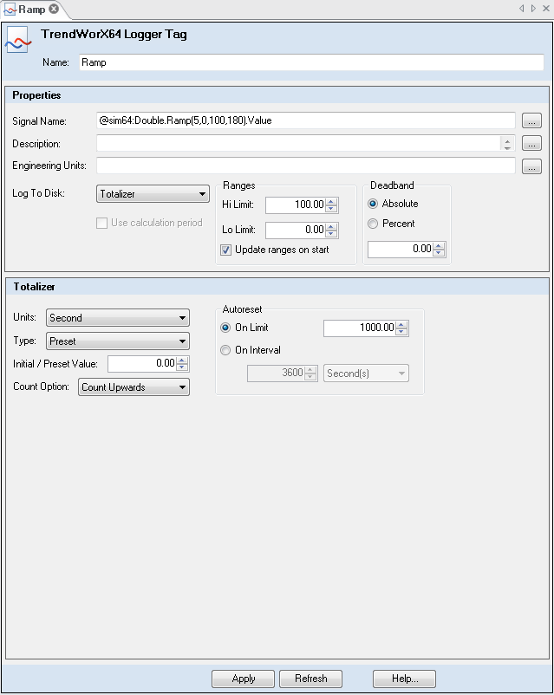This screenshot has width=554, height=695.
Task: Click the Signal Name field
Action: click(x=305, y=120)
